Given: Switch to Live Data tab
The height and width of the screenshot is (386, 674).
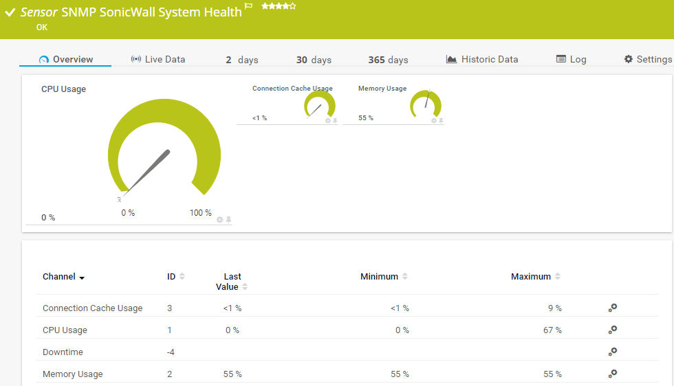Looking at the screenshot, I should pyautogui.click(x=158, y=60).
